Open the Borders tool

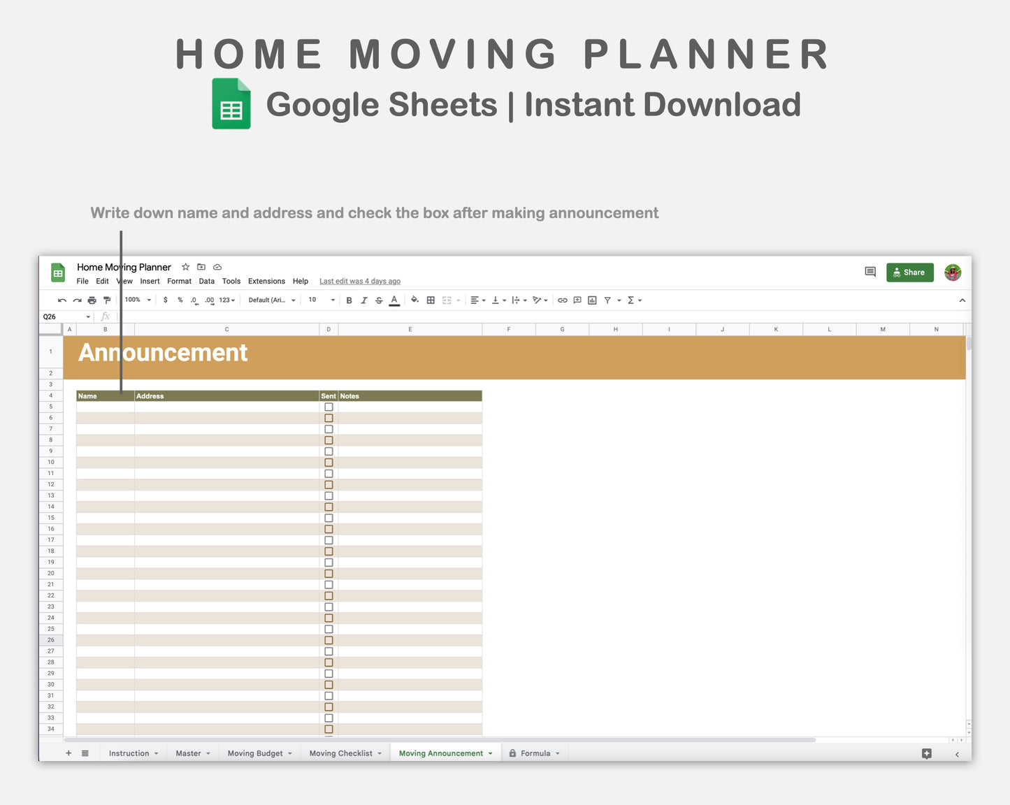[x=430, y=300]
